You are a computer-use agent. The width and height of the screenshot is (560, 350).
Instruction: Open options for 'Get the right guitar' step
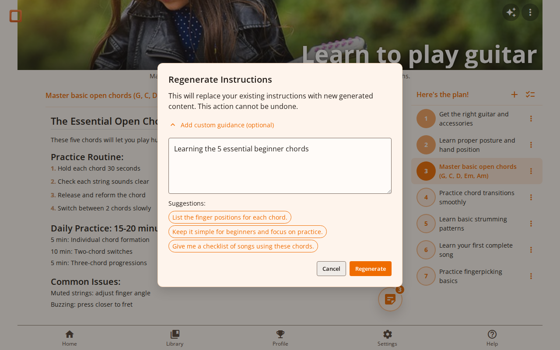[531, 119]
